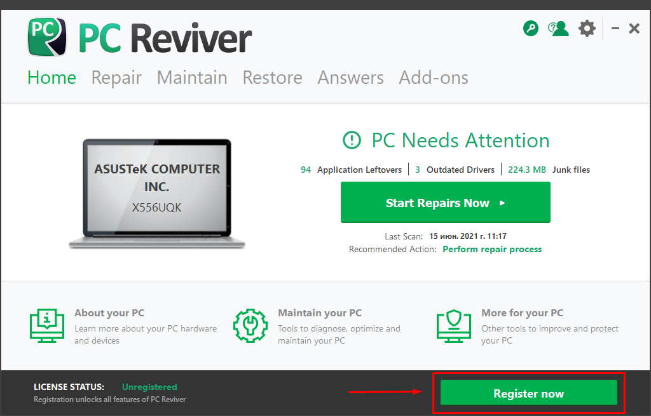Open the Answers tab

(x=351, y=77)
